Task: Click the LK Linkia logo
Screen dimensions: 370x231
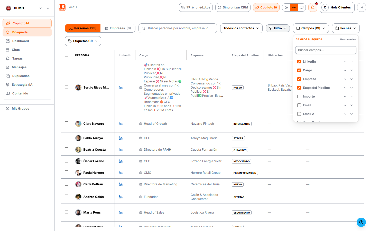Action: click(x=62, y=7)
